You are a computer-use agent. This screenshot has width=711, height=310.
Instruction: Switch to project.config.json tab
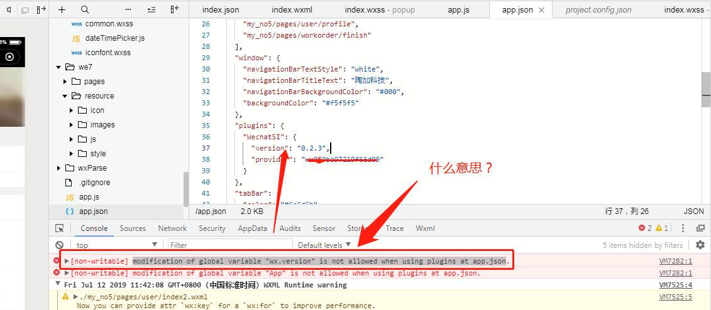(x=598, y=9)
